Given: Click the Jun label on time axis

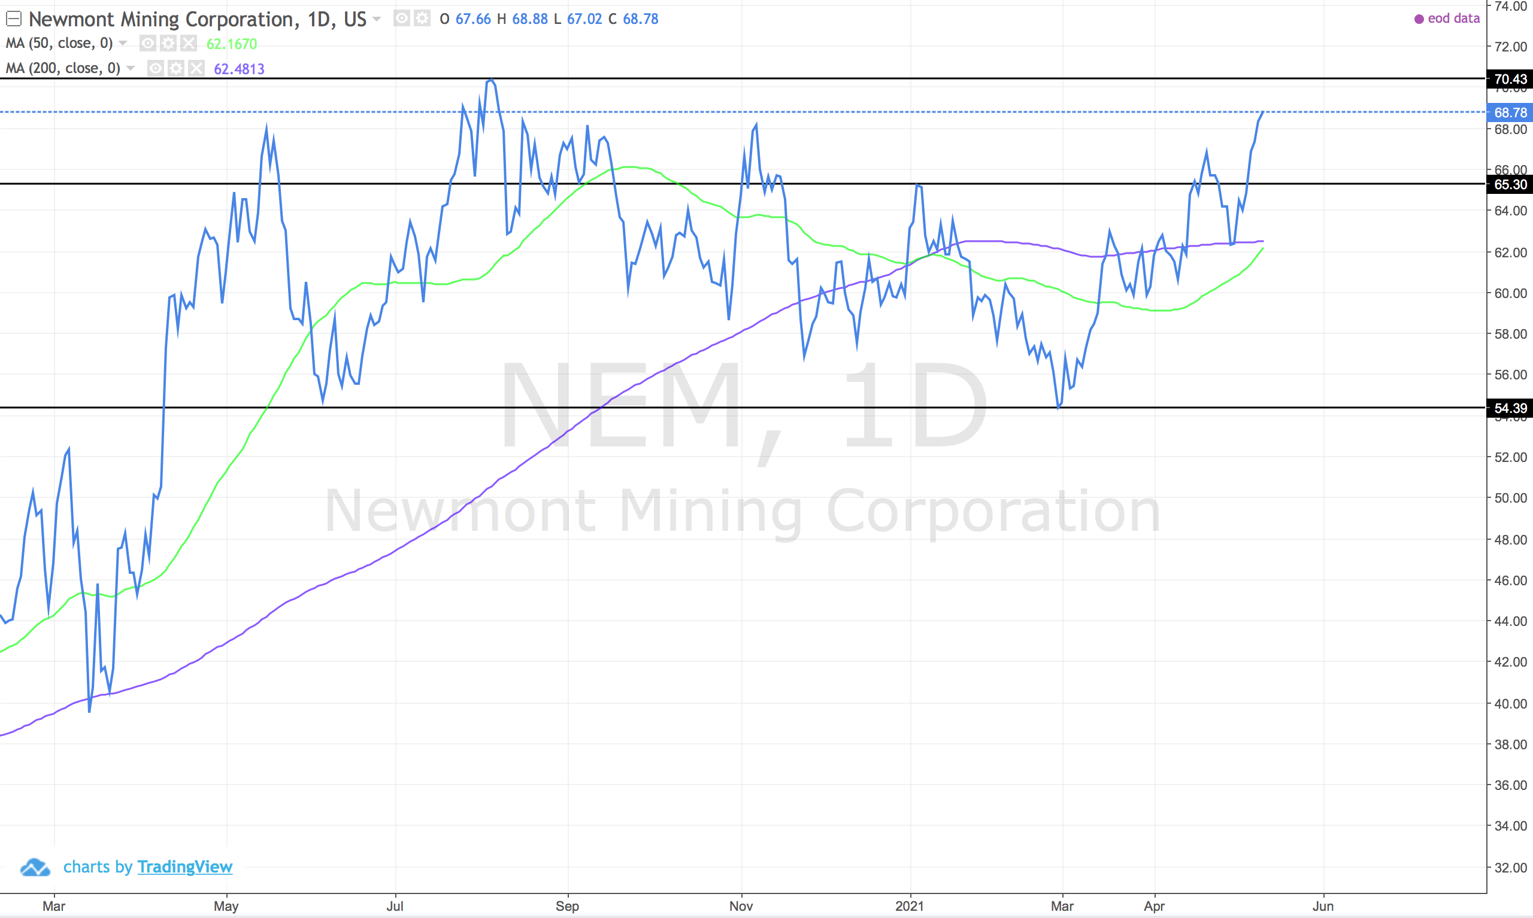Looking at the screenshot, I should pyautogui.click(x=1323, y=906).
